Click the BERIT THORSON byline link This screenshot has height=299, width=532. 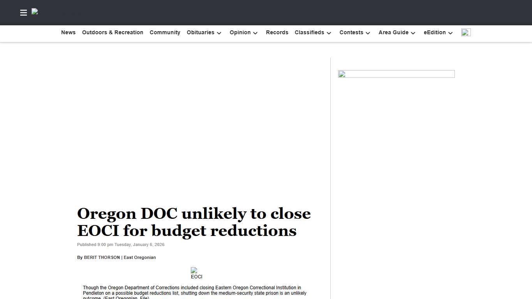pos(102,257)
